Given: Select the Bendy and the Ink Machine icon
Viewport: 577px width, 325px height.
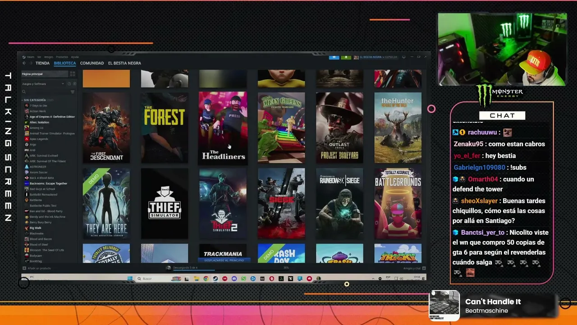Looking at the screenshot, I should (x=27, y=217).
